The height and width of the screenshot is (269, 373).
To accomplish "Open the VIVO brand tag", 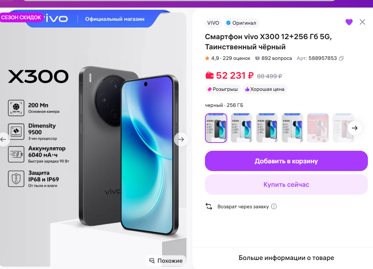I will (213, 23).
